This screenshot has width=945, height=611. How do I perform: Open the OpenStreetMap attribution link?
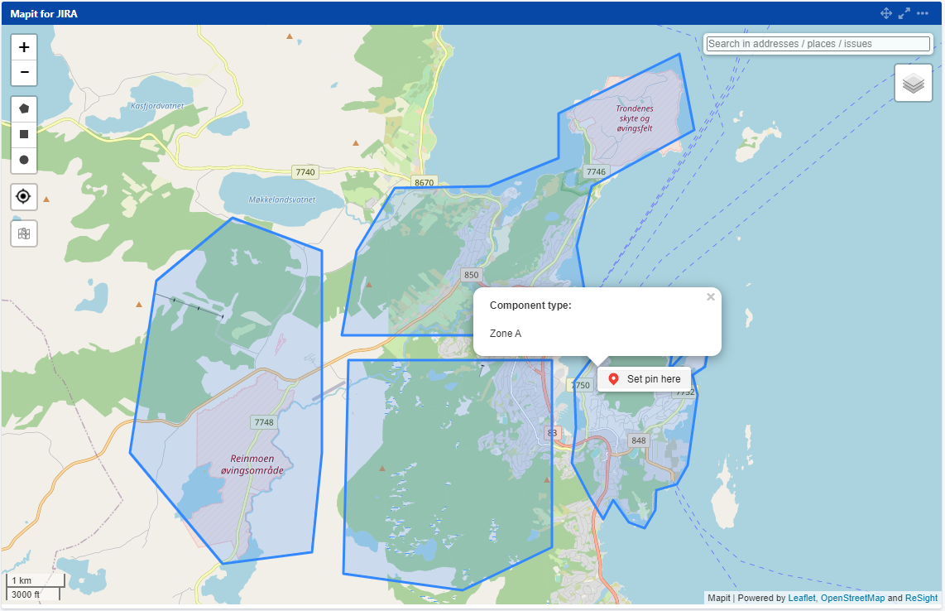852,598
